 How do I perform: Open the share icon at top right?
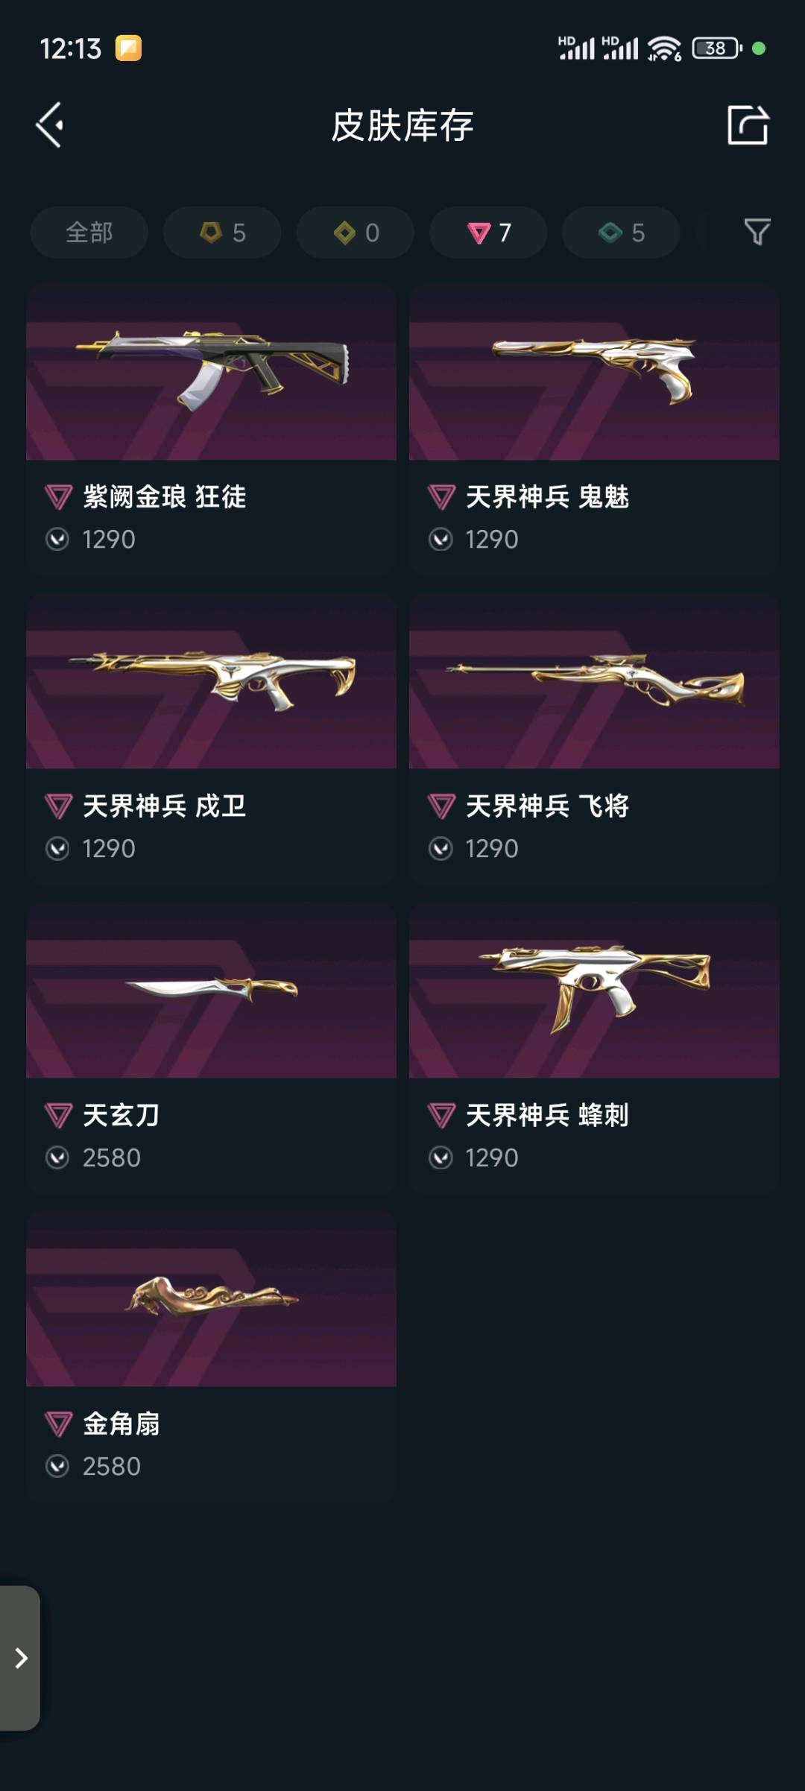748,124
